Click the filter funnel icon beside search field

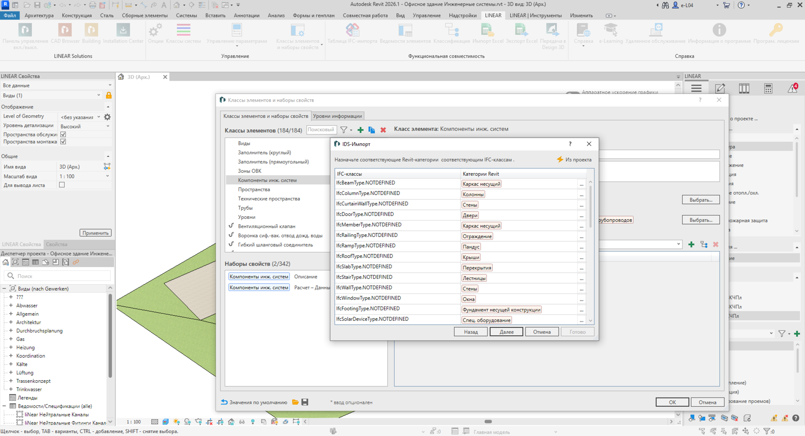click(344, 130)
